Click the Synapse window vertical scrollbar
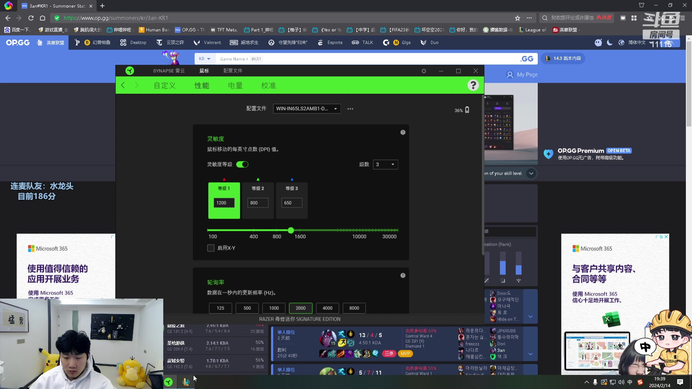This screenshot has width=692, height=389. [x=483, y=175]
